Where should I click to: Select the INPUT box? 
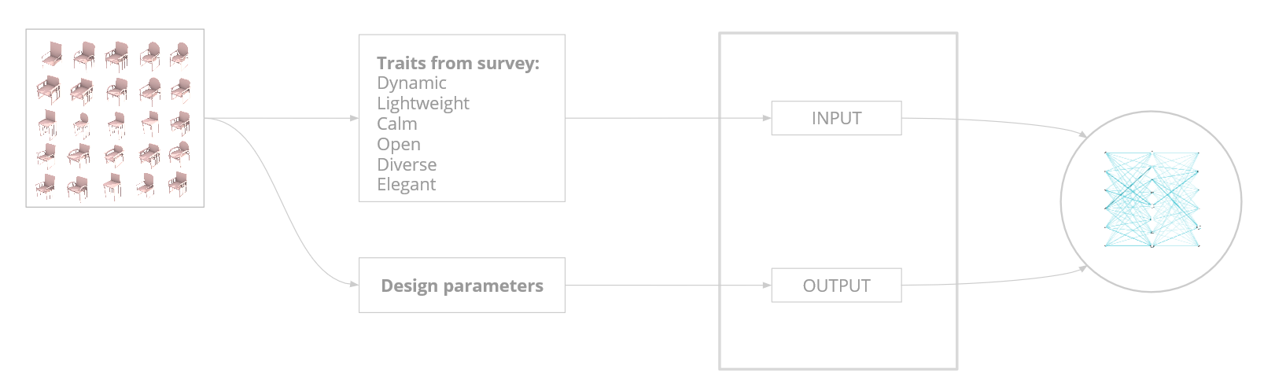836,119
